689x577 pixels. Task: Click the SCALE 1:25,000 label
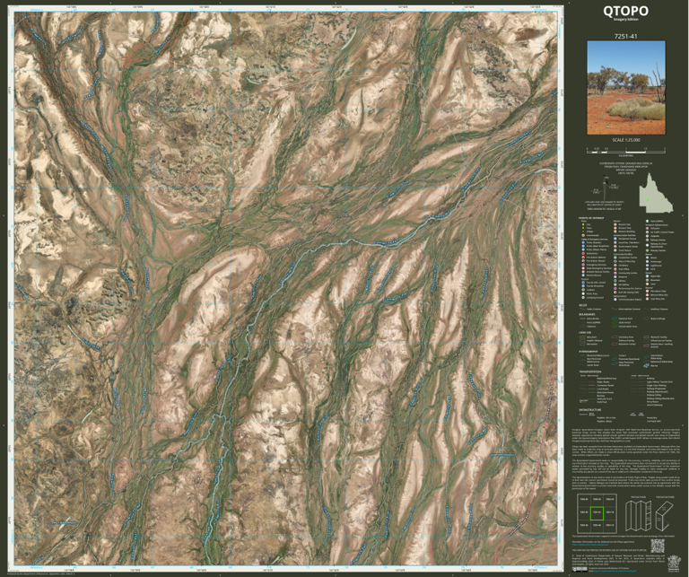point(626,140)
